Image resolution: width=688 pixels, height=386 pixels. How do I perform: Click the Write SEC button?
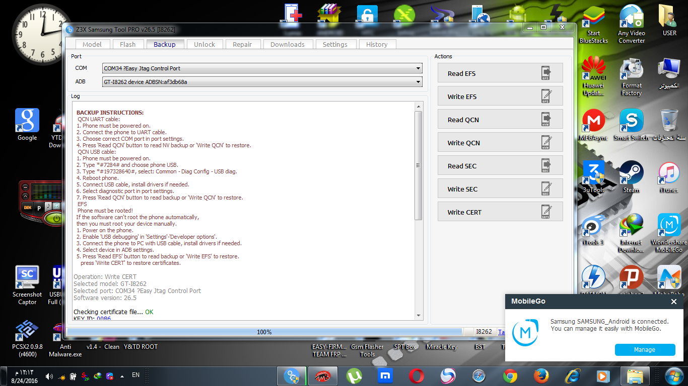pyautogui.click(x=500, y=188)
